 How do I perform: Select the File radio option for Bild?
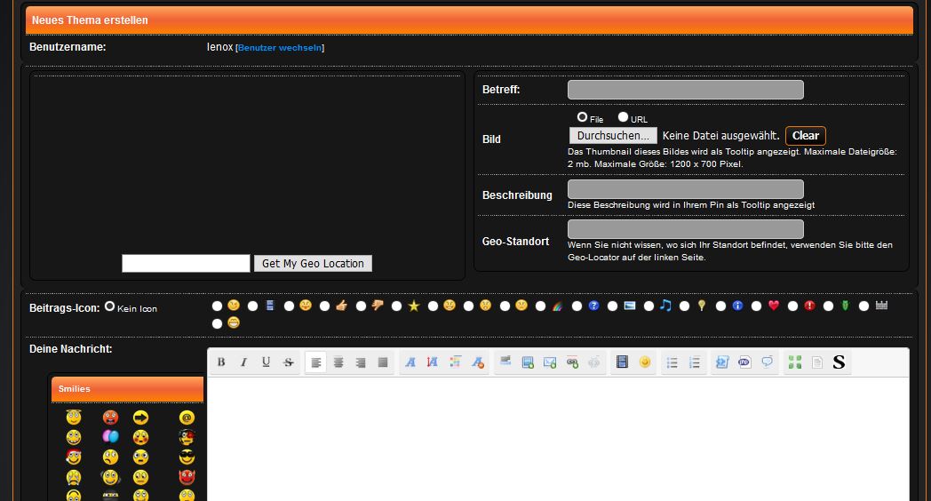point(582,117)
